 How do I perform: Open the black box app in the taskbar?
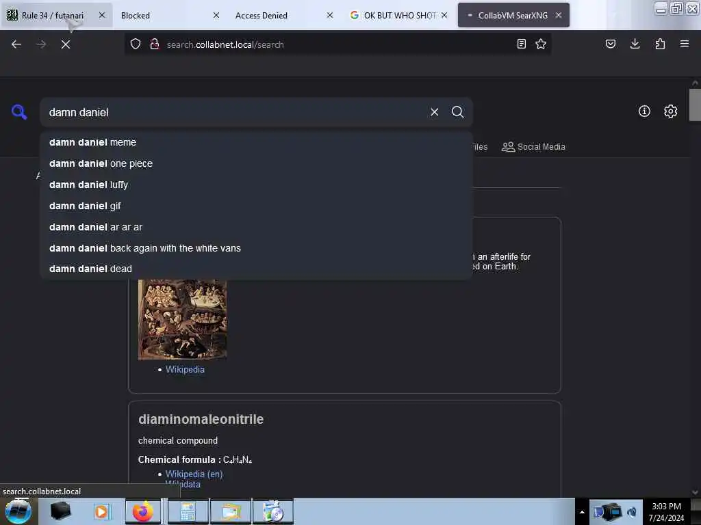coord(60,511)
